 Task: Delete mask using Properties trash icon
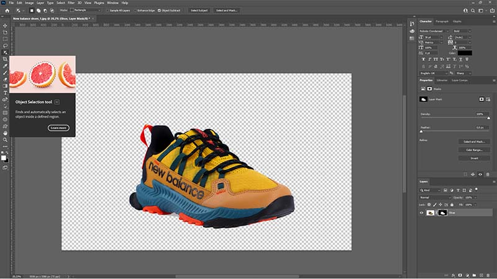point(488,174)
